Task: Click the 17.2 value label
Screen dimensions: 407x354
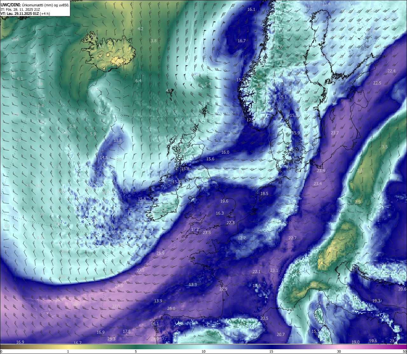Action: 195,229
